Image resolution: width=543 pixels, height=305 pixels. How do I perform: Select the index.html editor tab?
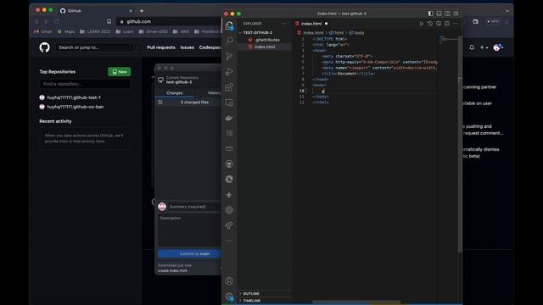click(311, 24)
